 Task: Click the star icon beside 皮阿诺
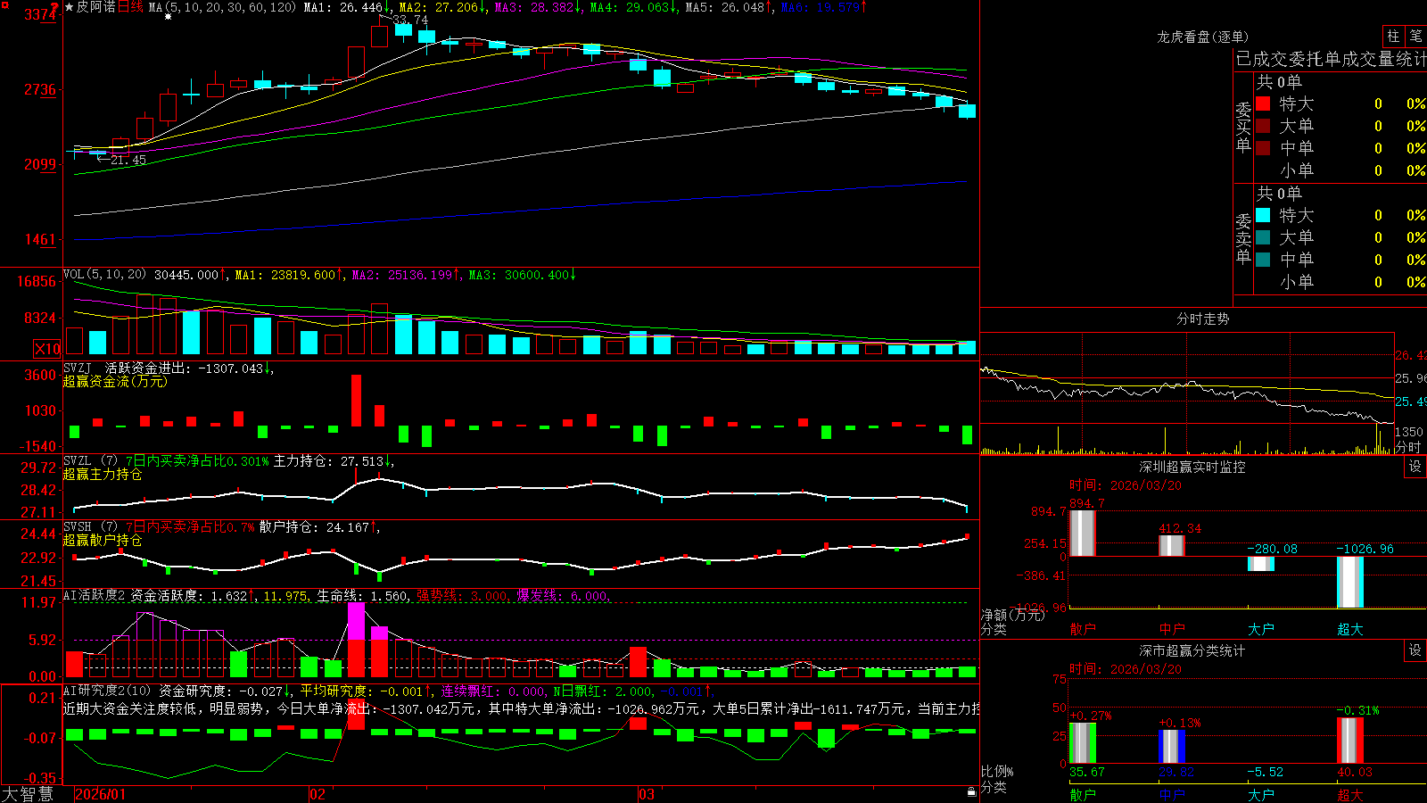(x=69, y=7)
